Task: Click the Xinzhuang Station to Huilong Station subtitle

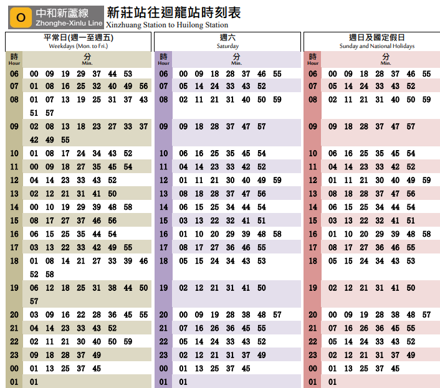Action: [167, 25]
